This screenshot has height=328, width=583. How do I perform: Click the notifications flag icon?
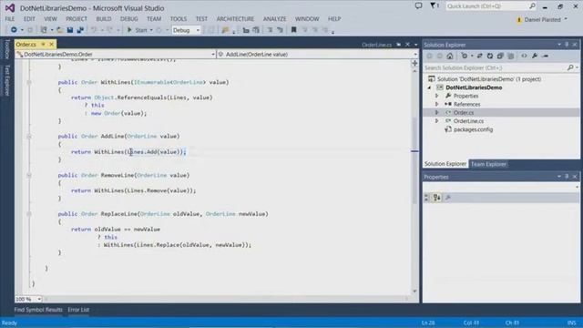(434, 5)
